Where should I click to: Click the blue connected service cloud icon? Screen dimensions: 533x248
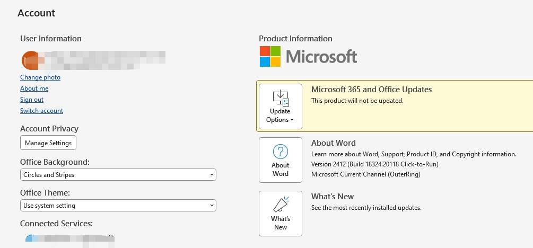click(31, 238)
